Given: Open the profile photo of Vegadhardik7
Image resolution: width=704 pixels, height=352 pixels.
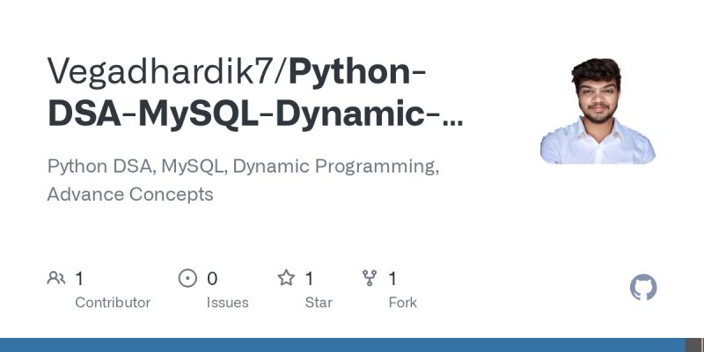Looking at the screenshot, I should 598,111.
